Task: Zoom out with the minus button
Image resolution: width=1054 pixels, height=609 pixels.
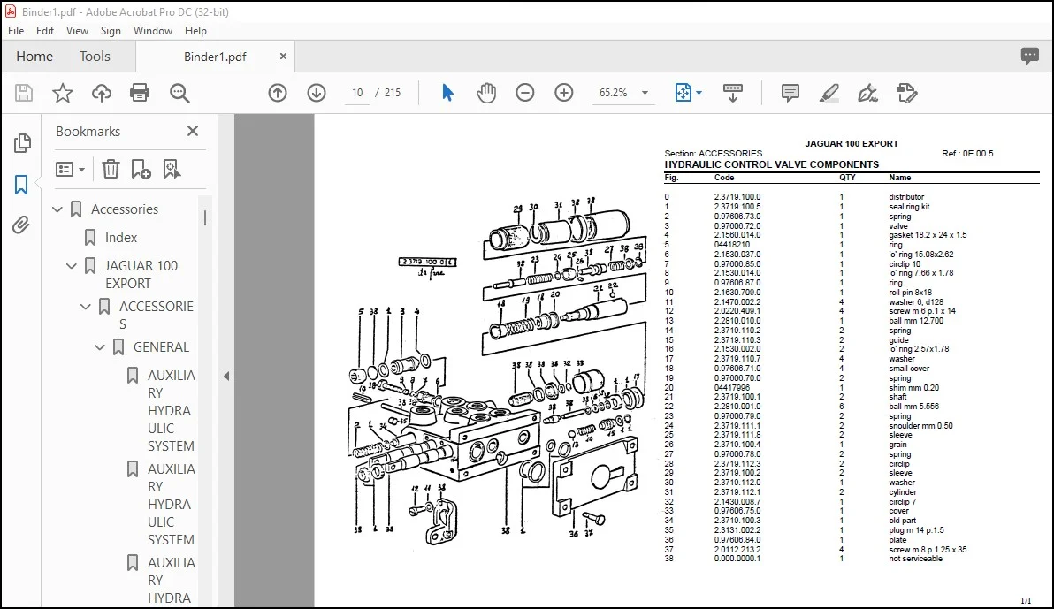Action: pyautogui.click(x=525, y=93)
